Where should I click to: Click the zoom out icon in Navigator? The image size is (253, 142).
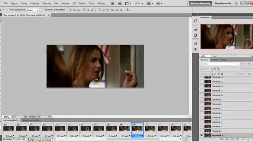click(x=214, y=56)
